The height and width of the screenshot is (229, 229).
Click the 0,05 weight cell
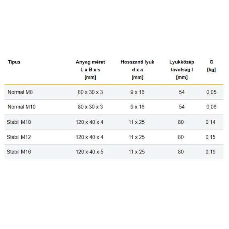211,92
